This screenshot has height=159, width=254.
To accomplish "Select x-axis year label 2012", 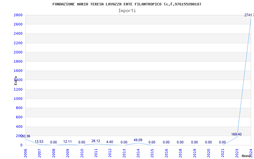I will [x=110, y=153].
